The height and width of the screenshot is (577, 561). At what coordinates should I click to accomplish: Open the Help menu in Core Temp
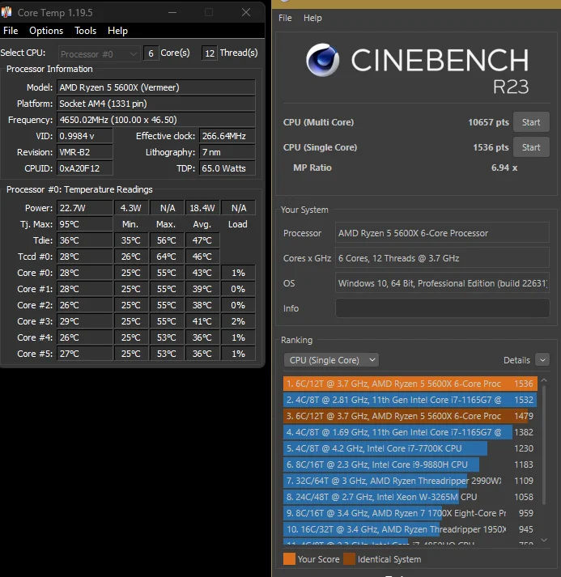point(117,31)
